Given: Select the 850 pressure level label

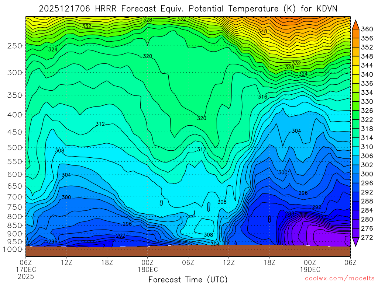Looking at the screenshot, I should pyautogui.click(x=15, y=226).
